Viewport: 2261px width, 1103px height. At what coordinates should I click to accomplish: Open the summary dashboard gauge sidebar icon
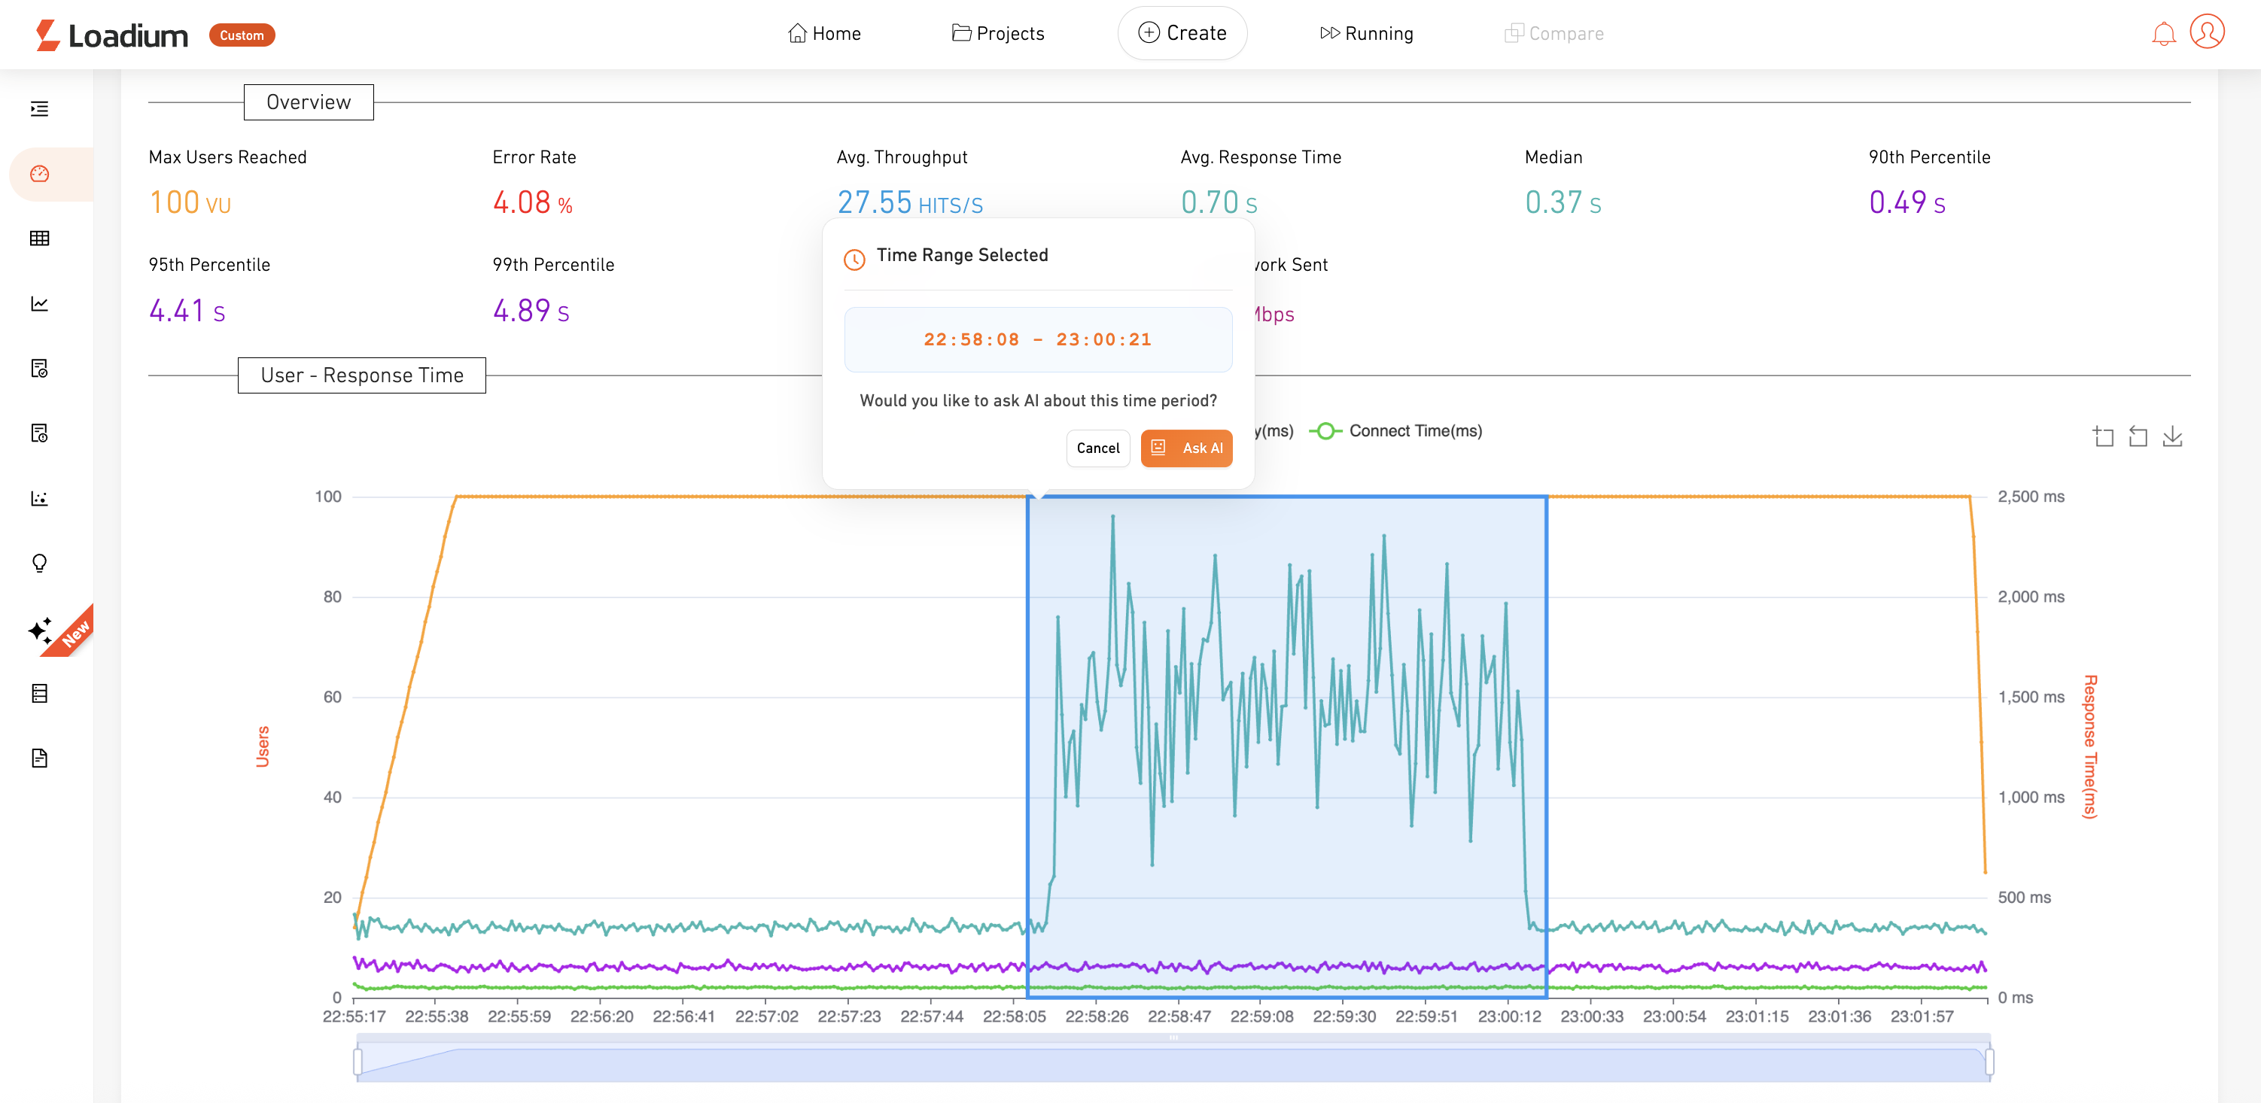(39, 174)
